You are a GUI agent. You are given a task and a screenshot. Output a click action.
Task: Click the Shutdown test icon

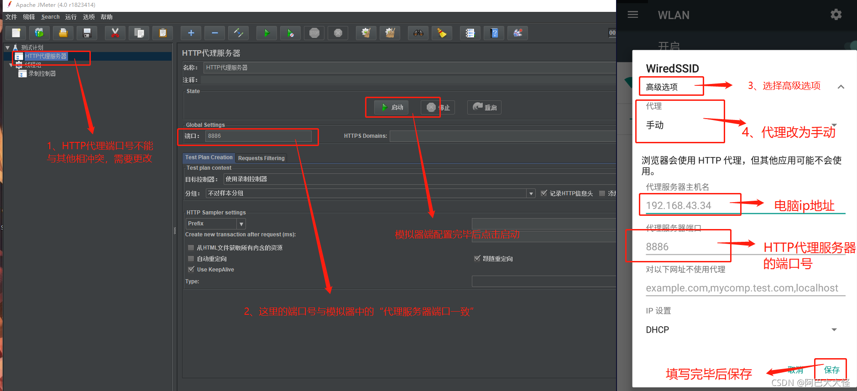pyautogui.click(x=338, y=33)
